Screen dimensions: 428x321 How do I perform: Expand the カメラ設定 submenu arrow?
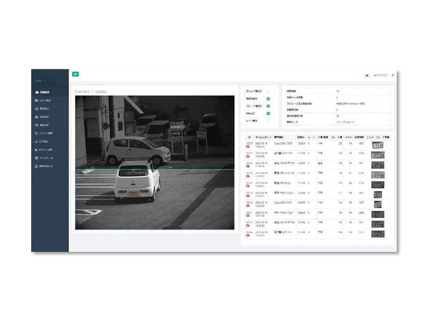65,100
